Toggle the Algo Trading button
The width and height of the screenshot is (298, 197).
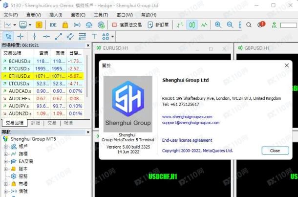127,25
